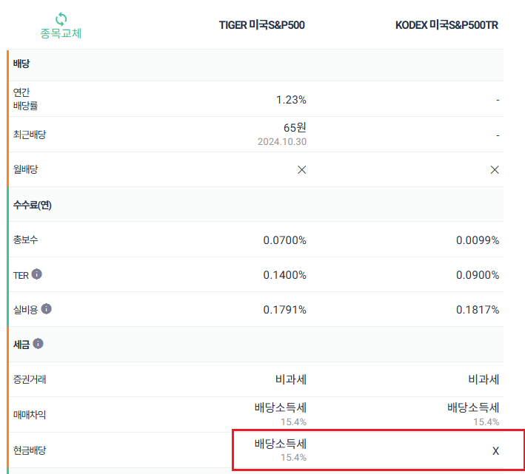Click the 0.1400% TER value
The image size is (525, 474).
tap(284, 275)
